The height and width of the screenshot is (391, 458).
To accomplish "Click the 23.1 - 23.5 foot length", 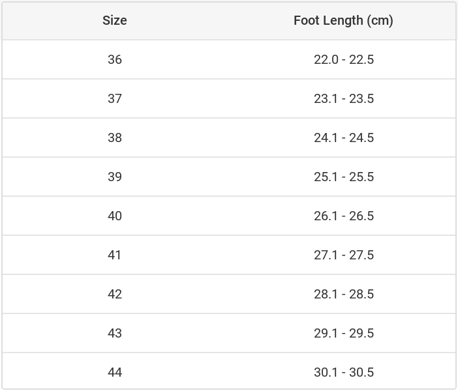I will [x=343, y=98].
